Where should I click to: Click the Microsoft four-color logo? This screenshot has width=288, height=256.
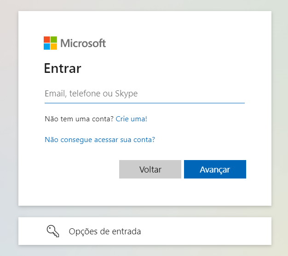(x=50, y=43)
